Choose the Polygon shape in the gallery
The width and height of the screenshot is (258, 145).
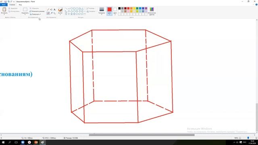(x=80, y=8)
